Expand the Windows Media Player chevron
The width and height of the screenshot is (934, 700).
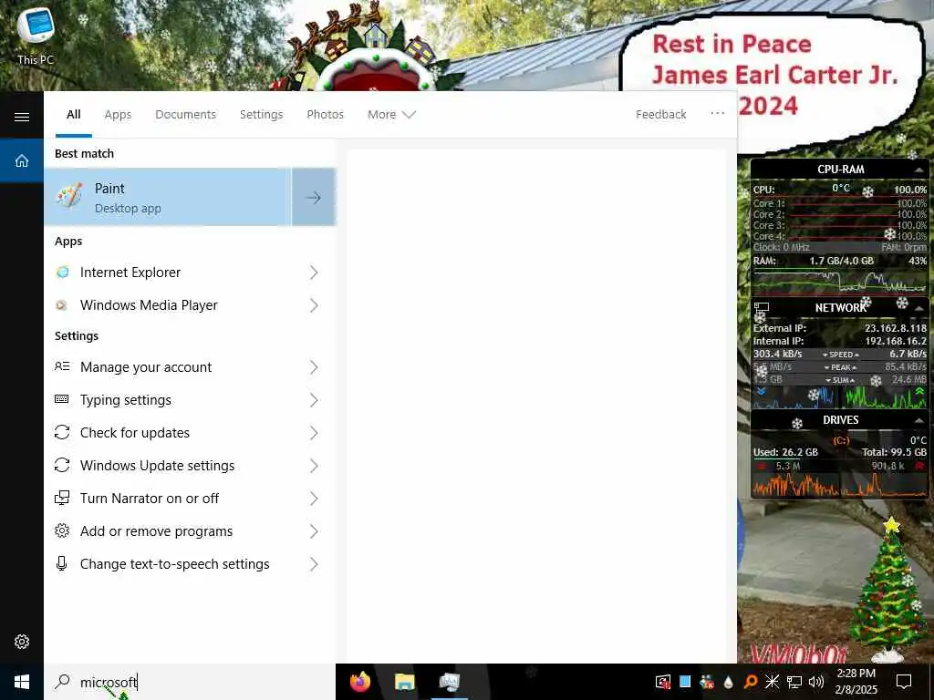point(314,305)
